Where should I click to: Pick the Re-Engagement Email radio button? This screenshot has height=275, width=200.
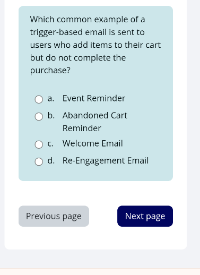coord(39,162)
